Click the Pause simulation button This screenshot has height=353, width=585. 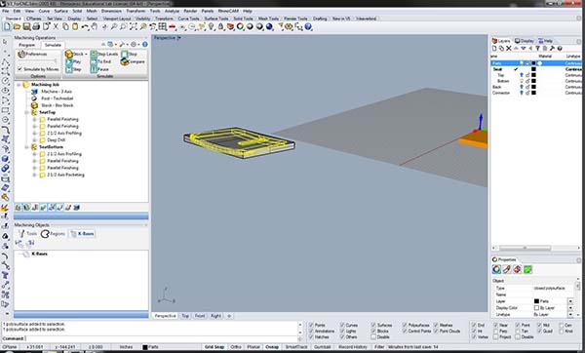[99, 69]
